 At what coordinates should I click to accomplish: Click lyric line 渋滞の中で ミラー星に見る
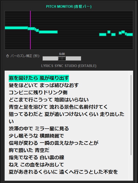pyautogui.click(x=39, y=129)
